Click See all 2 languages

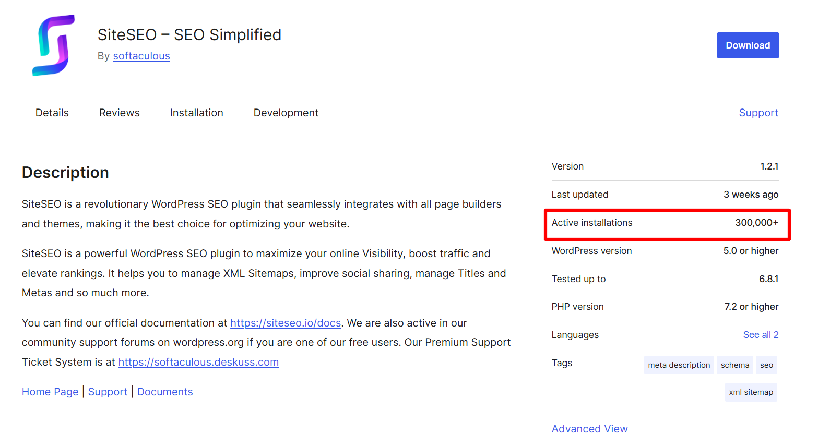(x=761, y=335)
